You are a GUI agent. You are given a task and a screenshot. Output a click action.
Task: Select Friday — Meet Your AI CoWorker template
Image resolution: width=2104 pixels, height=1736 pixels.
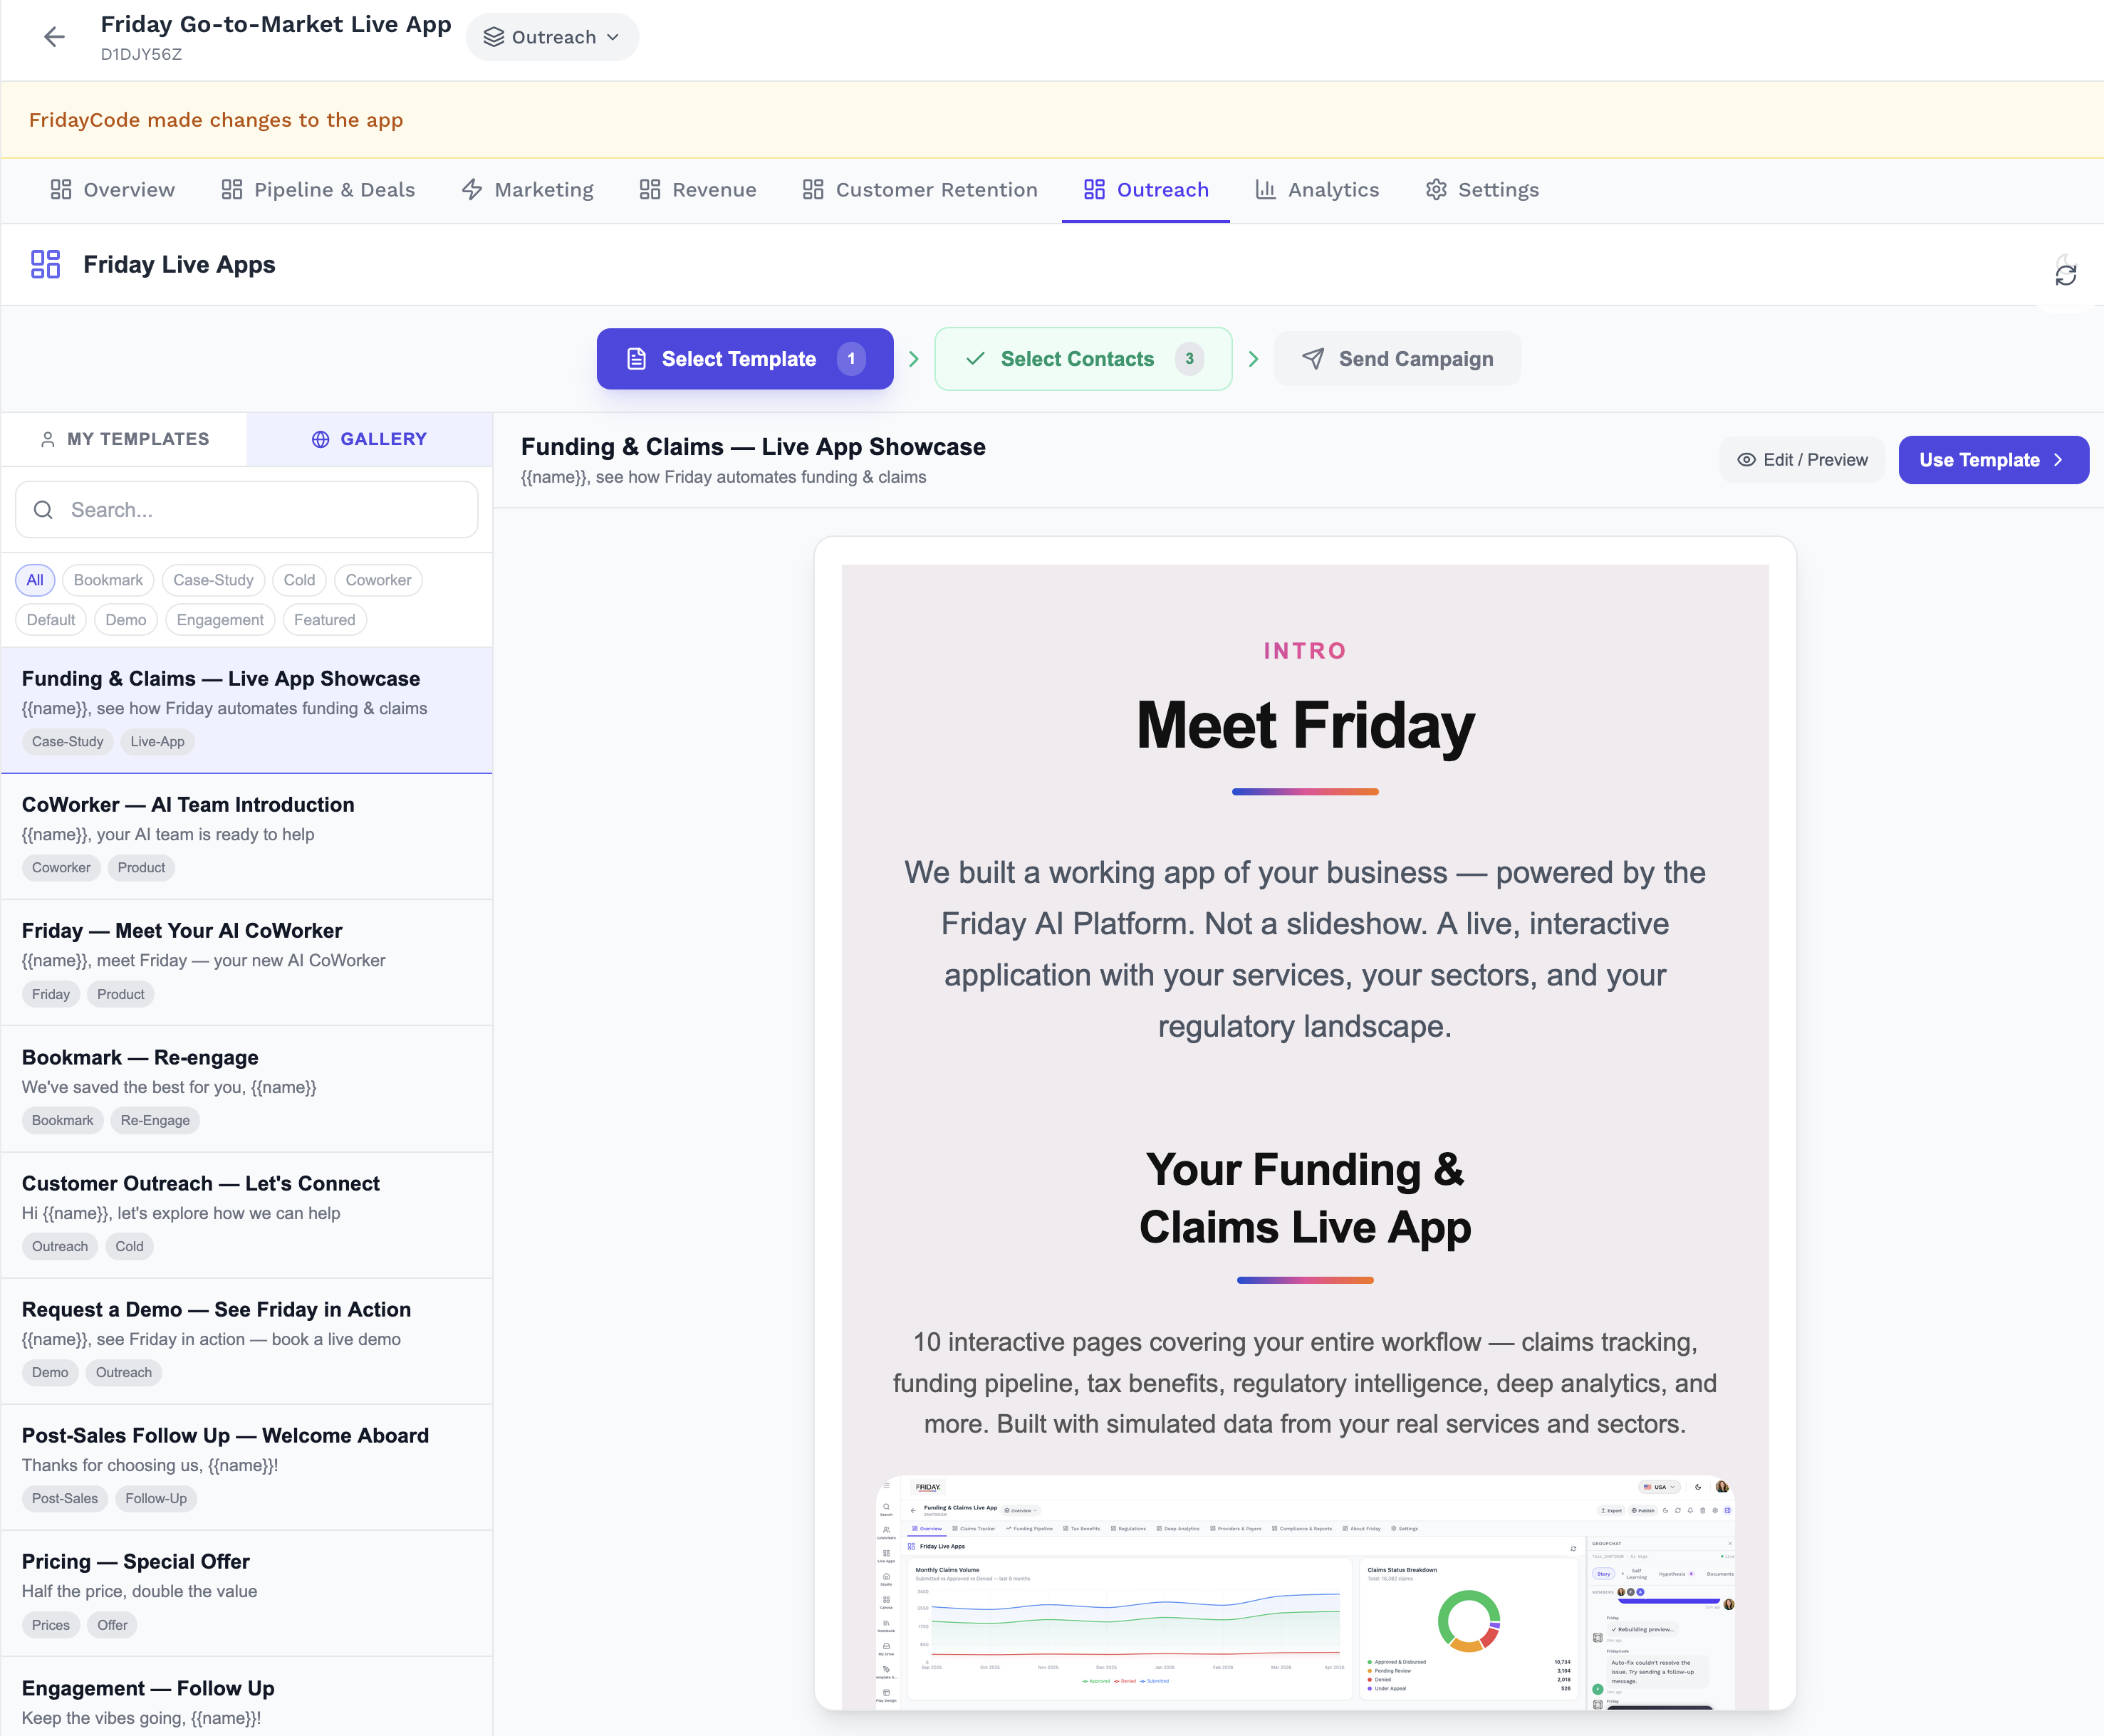[246, 962]
